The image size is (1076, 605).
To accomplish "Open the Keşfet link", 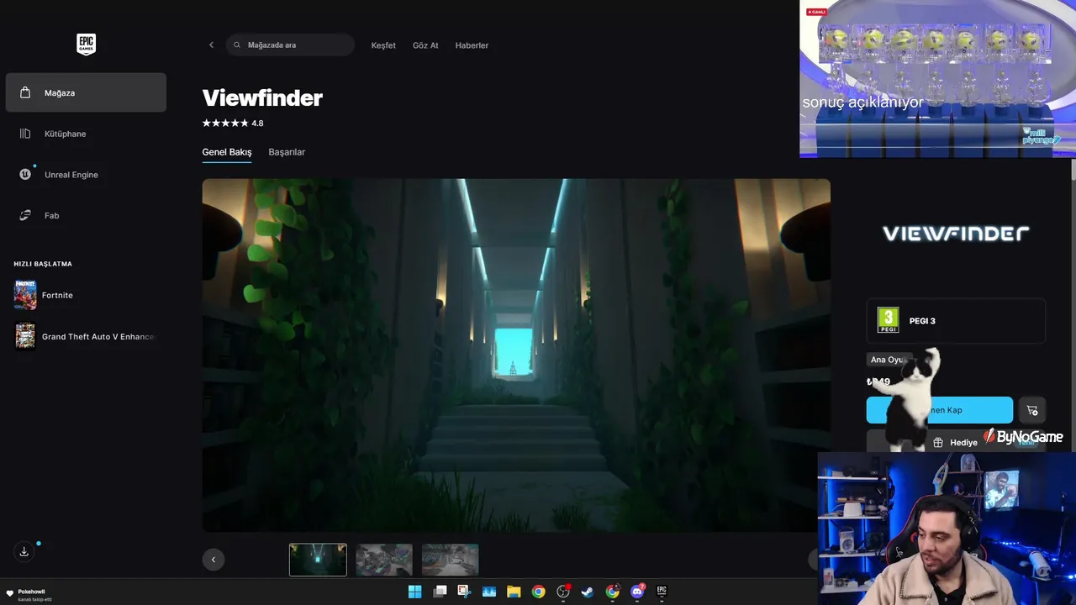I will 383,45.
